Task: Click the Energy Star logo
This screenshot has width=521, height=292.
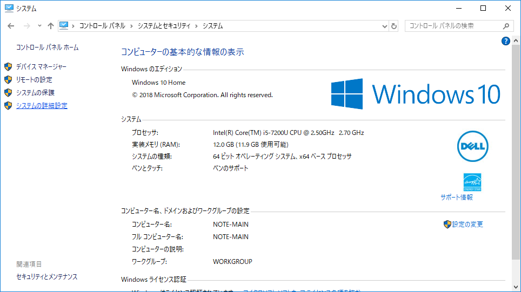Action: coord(472,182)
